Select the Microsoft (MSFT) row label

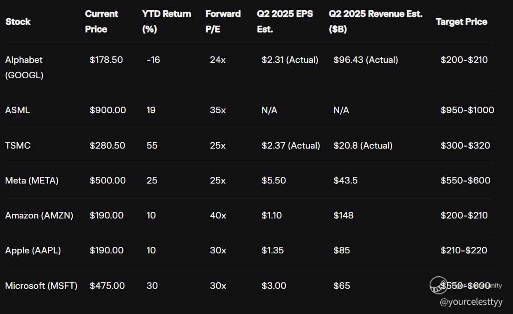tap(41, 286)
